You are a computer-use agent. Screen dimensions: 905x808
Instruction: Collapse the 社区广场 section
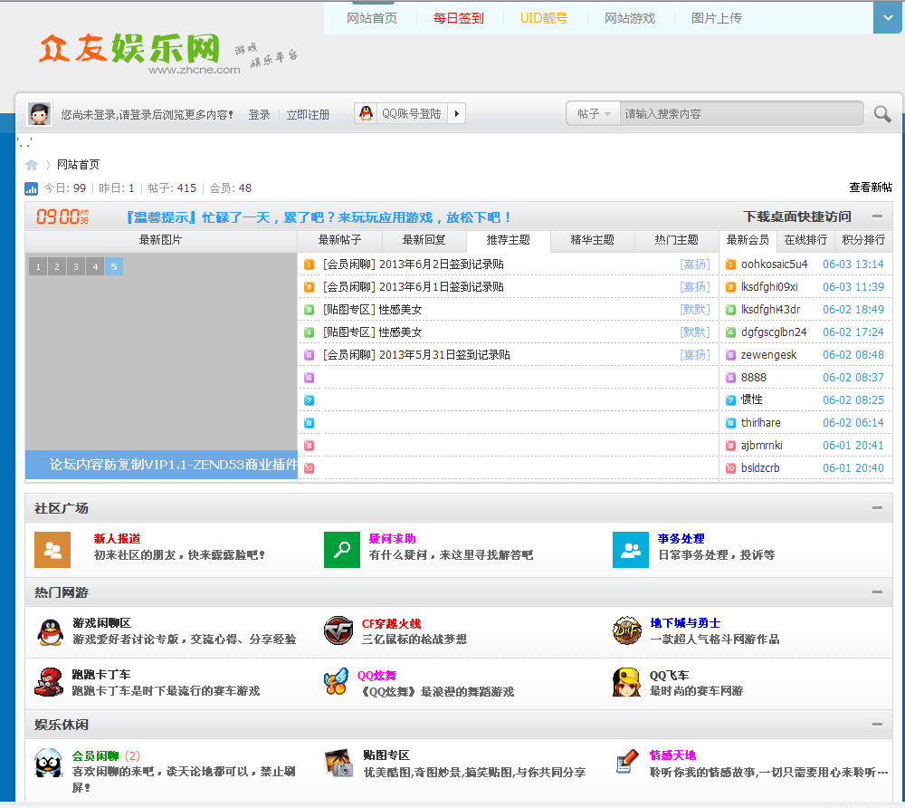click(x=877, y=508)
